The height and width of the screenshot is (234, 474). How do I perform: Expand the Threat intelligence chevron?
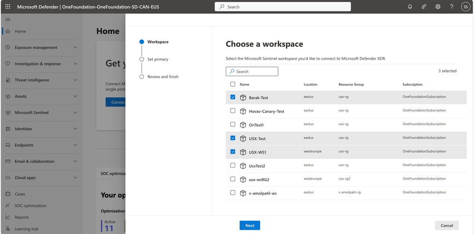tap(75, 80)
